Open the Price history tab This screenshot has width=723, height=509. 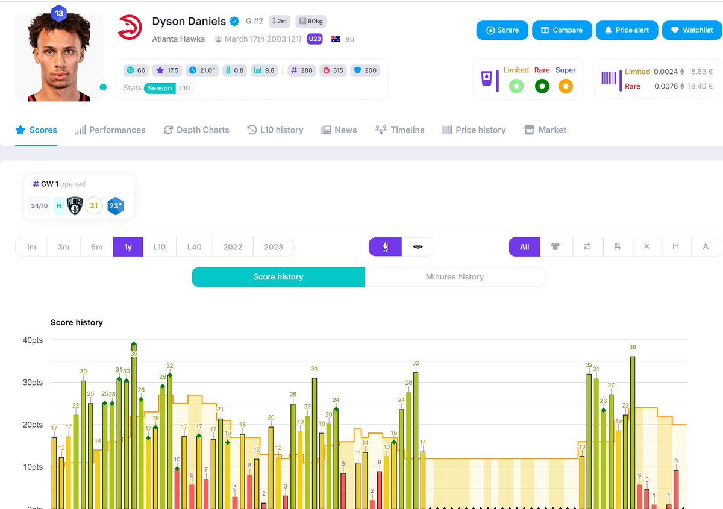coord(474,130)
